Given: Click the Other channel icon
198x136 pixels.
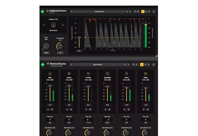Looking at the screenshot, I should pos(146,74).
